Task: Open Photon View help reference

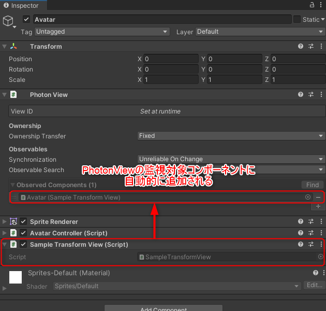Action: (x=301, y=94)
